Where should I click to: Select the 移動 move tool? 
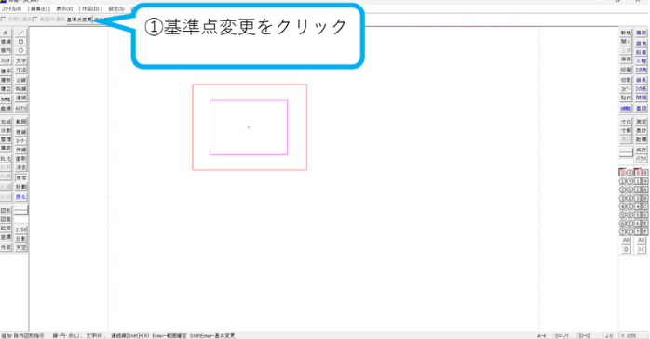click(20, 187)
